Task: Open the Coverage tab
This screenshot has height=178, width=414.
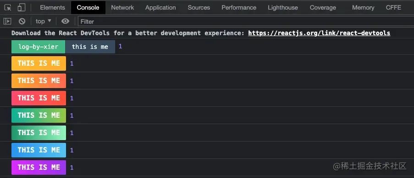Action: click(323, 8)
